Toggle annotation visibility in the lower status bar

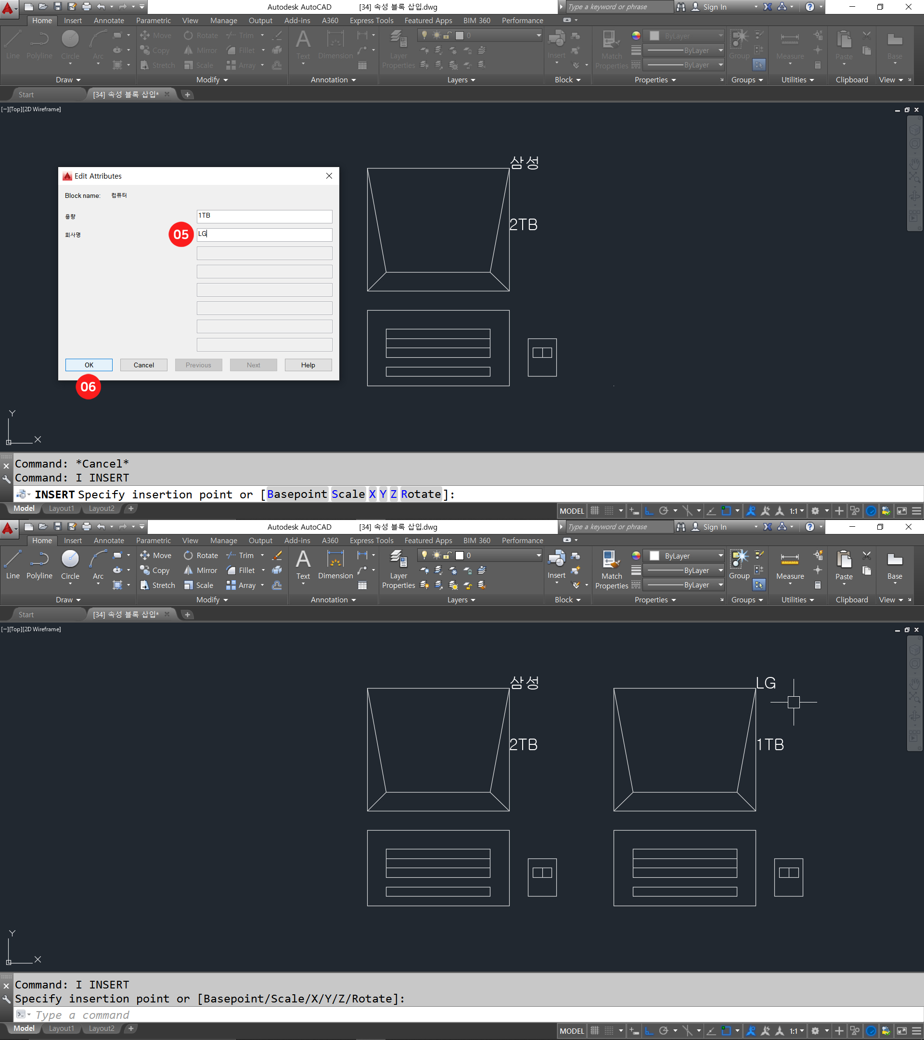click(x=751, y=1031)
